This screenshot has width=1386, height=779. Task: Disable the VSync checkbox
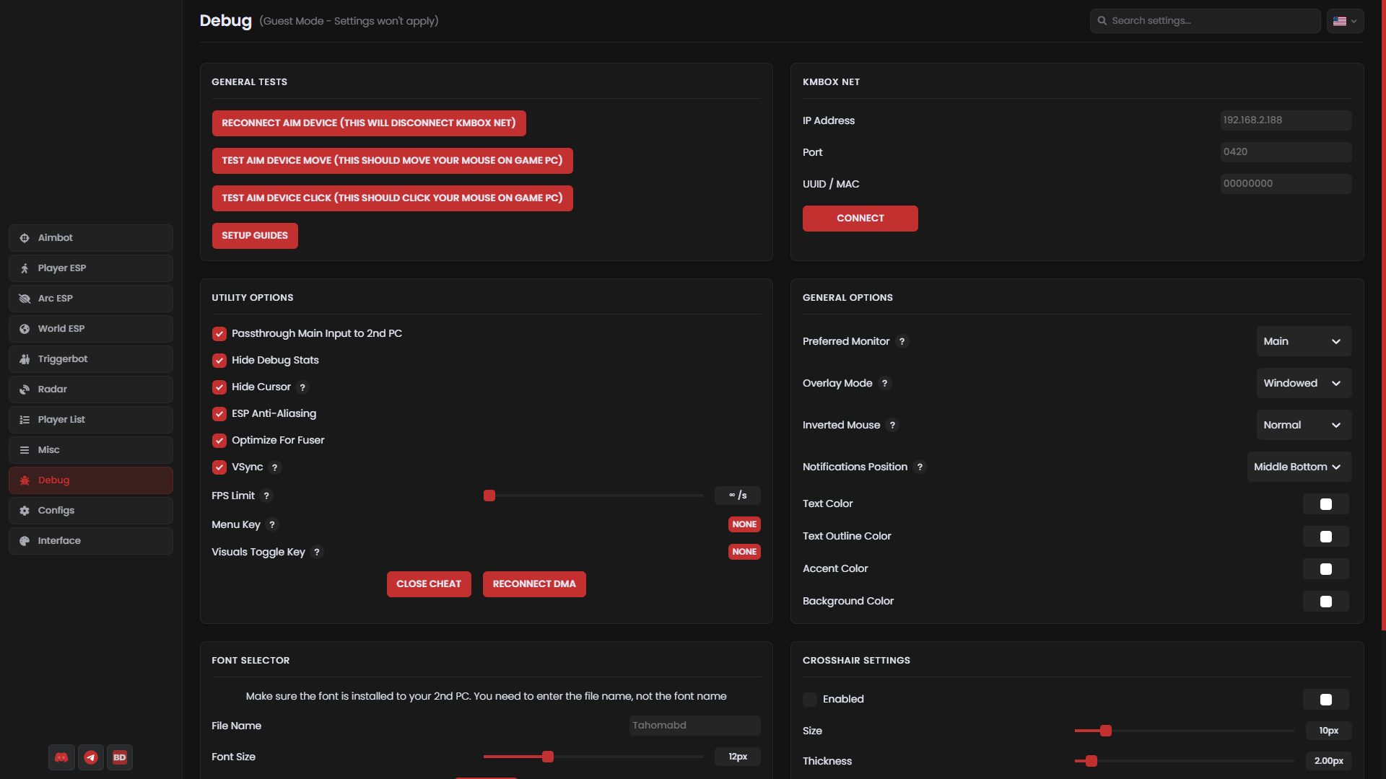tap(219, 467)
